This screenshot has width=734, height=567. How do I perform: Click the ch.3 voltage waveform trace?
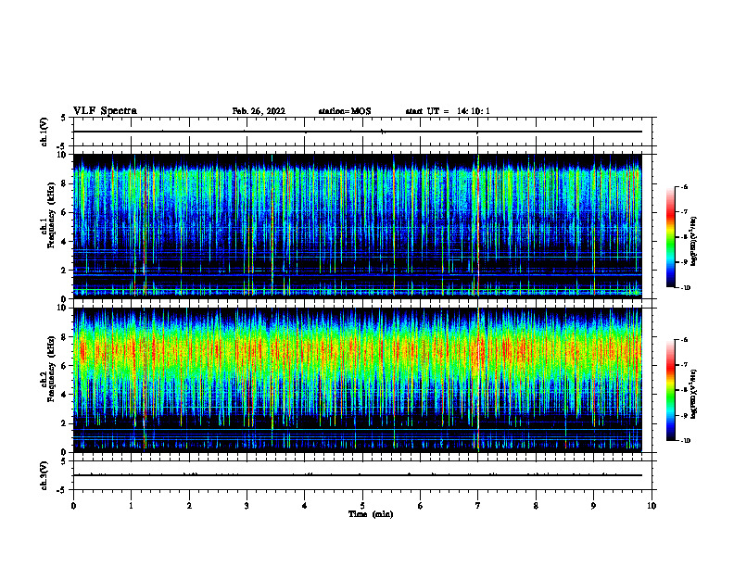(357, 475)
